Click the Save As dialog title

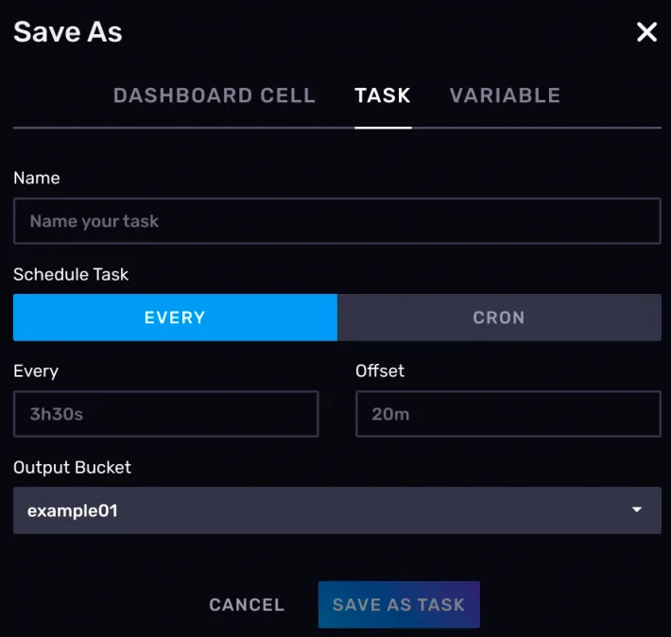68,32
